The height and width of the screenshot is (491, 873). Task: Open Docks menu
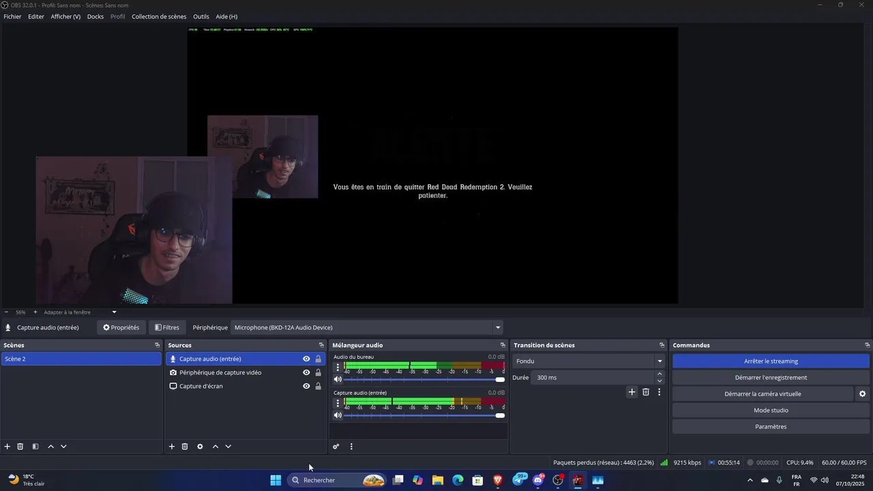(95, 16)
